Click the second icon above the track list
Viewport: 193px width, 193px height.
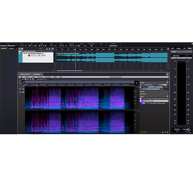click(22, 49)
